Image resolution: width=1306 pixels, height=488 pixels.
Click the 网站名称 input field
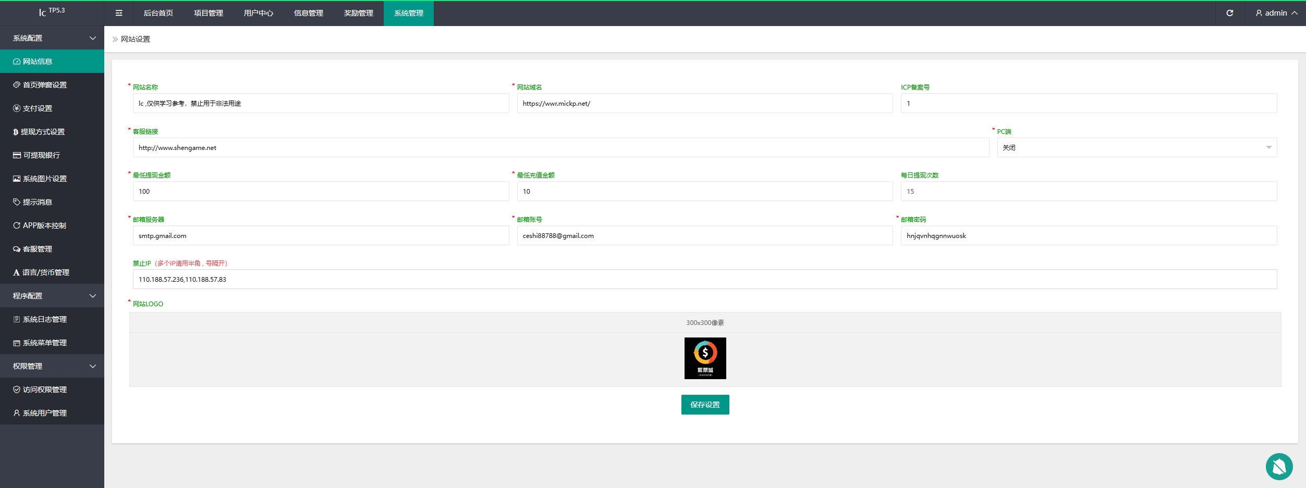(321, 103)
